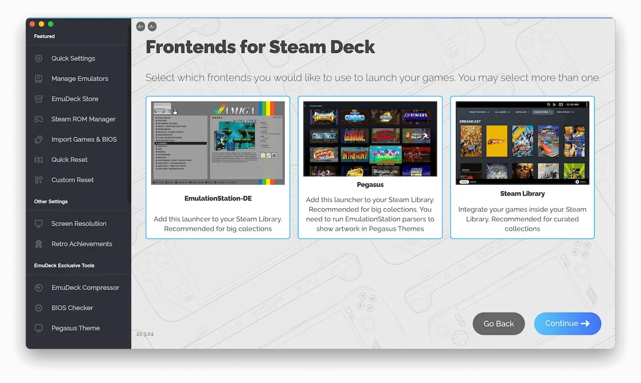Viewport: 641px width, 383px height.
Task: Click the Retro Achievements badge icon
Action: tap(38, 244)
